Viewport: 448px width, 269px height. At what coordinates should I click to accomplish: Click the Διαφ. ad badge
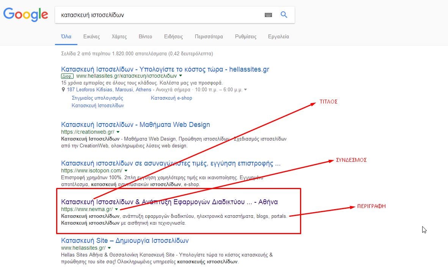pos(68,76)
